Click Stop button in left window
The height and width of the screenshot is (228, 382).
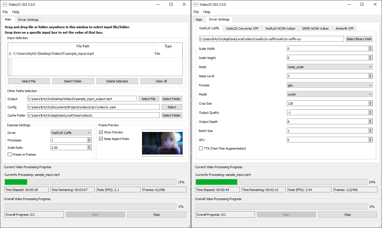coord(156,215)
